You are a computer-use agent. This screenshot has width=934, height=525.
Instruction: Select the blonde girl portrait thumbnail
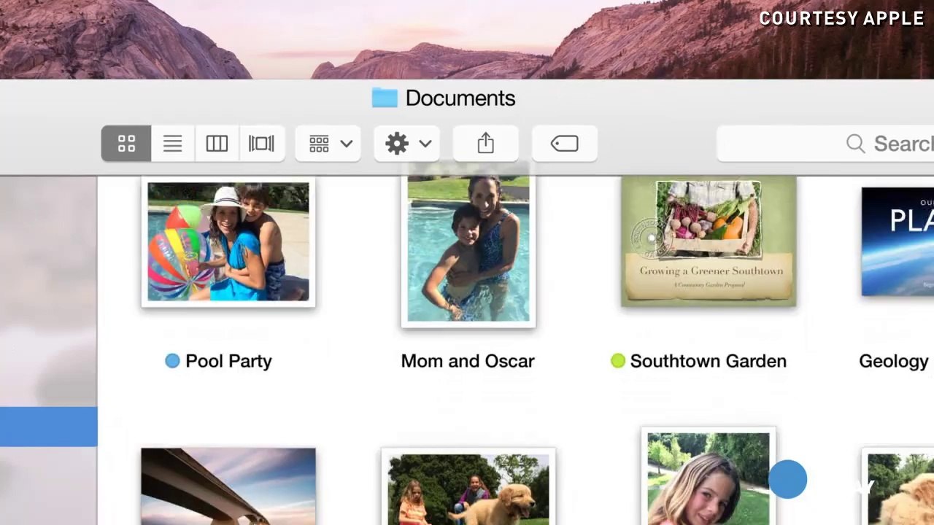pos(709,476)
